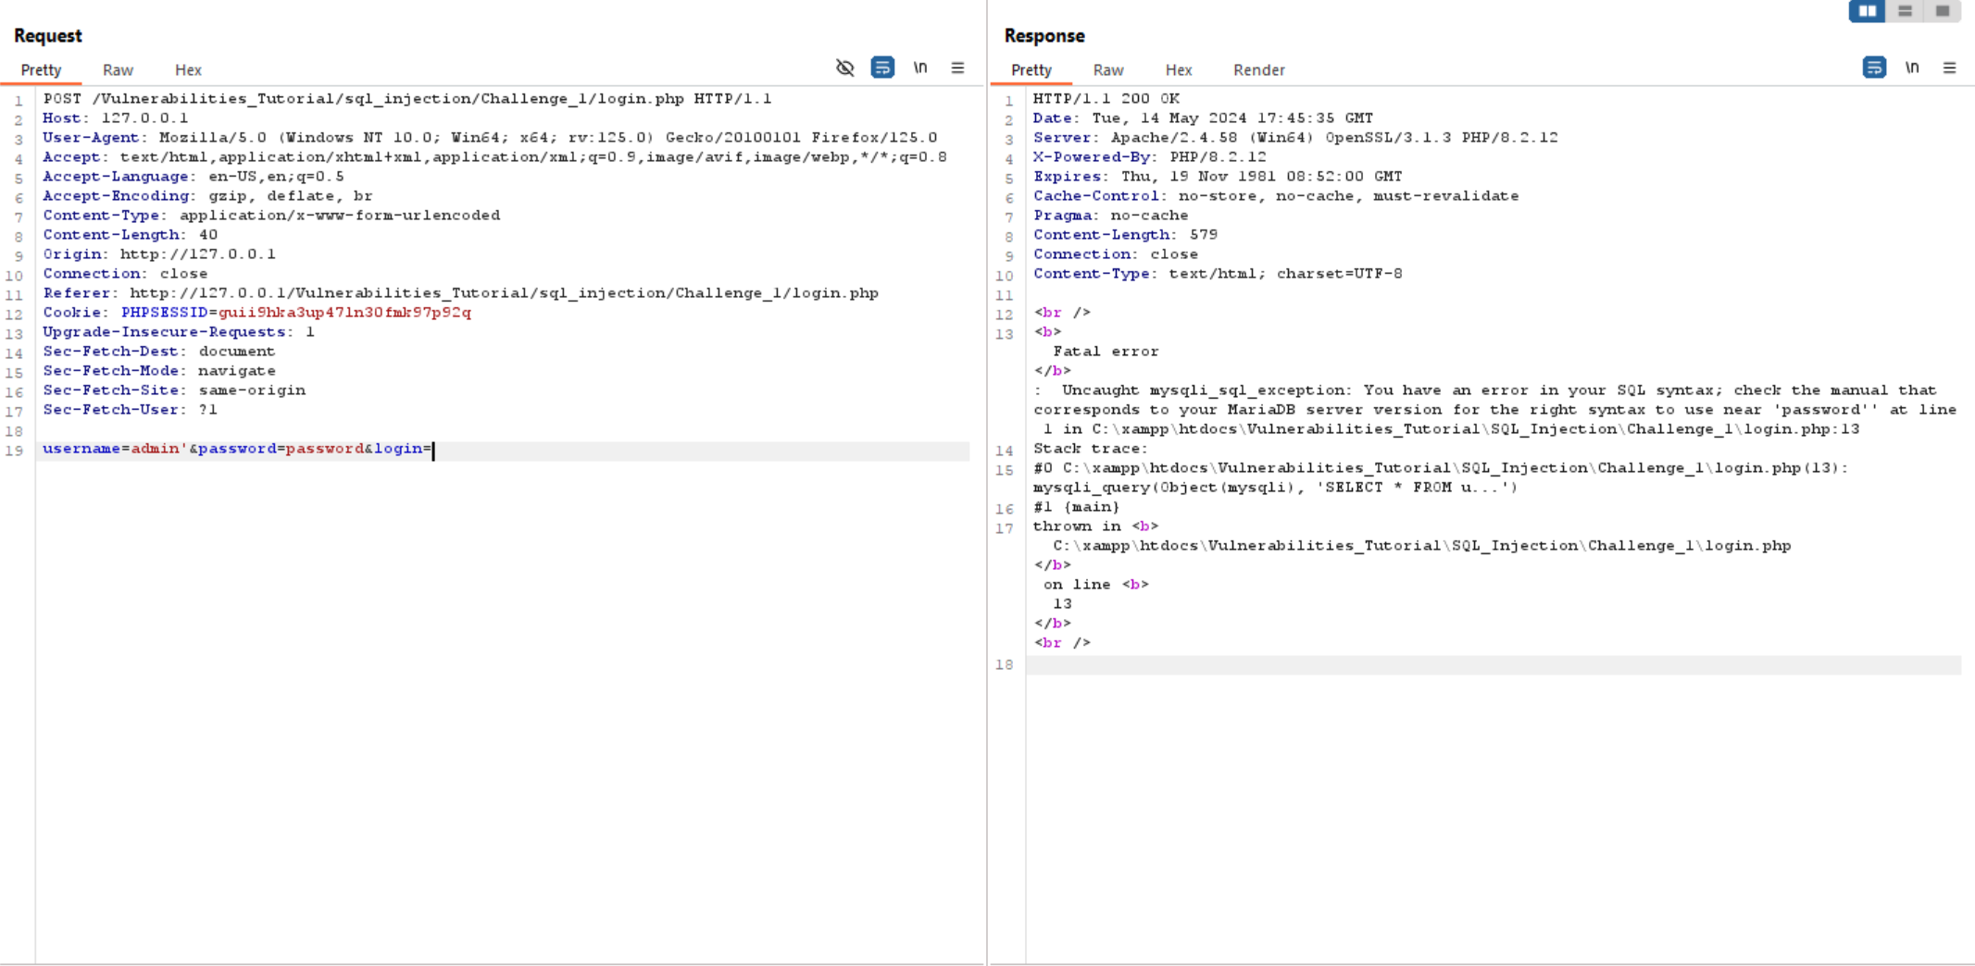Click the X-Powered-By response header
The height and width of the screenshot is (966, 1975).
click(1150, 157)
